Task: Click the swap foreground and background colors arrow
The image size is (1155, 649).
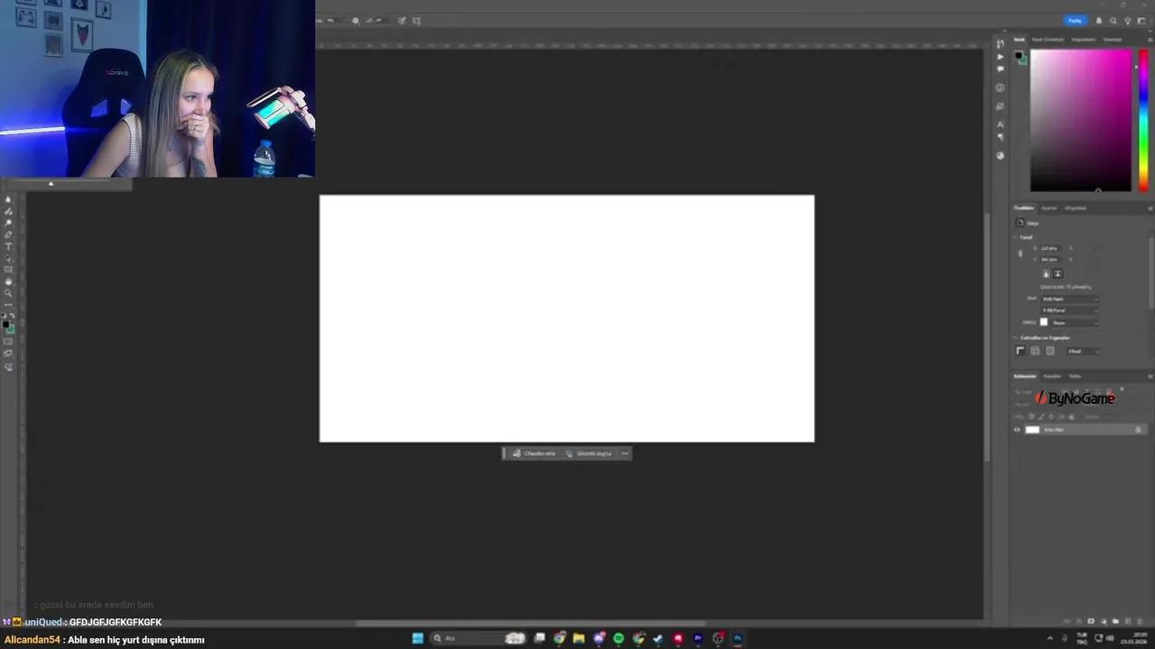Action: (x=13, y=315)
